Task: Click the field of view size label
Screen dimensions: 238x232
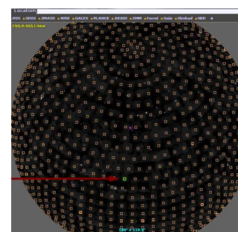Action: click(x=132, y=230)
